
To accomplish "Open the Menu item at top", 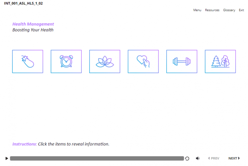I will pyautogui.click(x=197, y=10).
